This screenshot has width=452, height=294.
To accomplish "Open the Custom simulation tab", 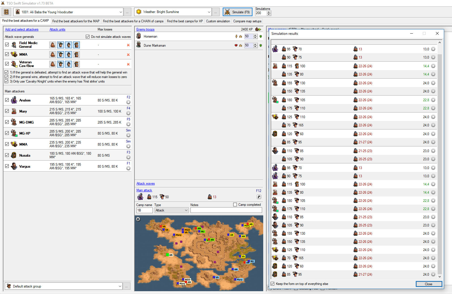I will 218,21.
